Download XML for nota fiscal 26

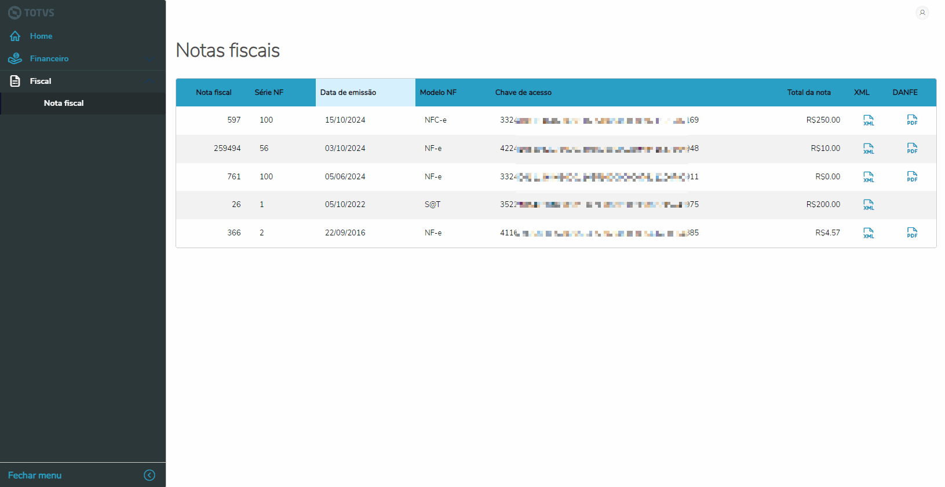(x=869, y=205)
